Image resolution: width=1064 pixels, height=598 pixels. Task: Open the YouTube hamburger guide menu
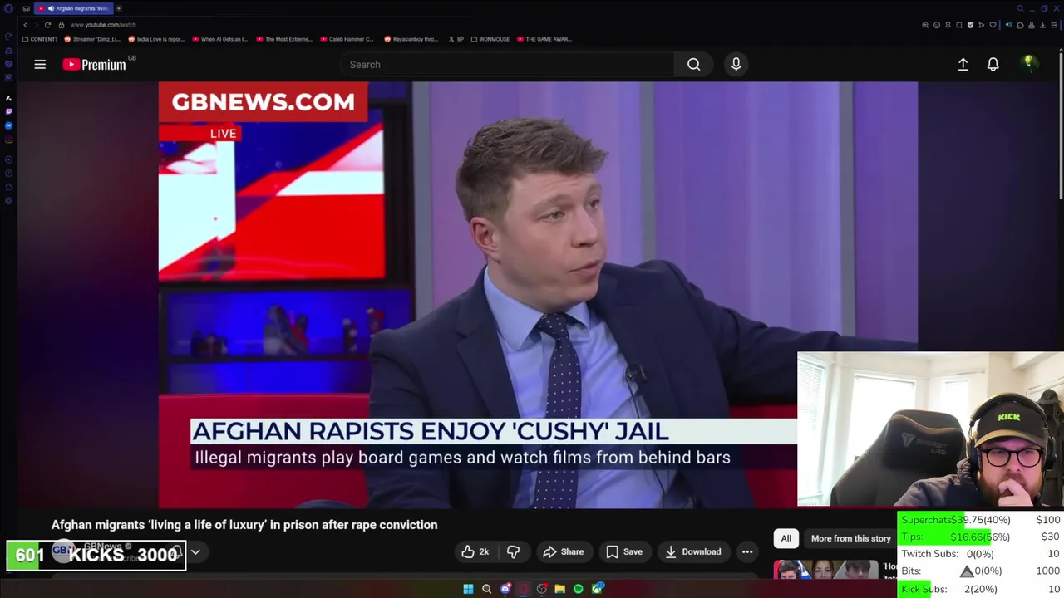(x=40, y=64)
